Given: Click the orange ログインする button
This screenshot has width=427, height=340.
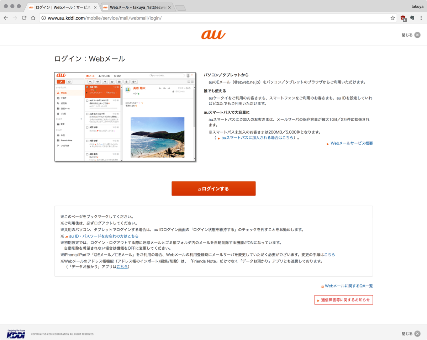Looking at the screenshot, I should click(213, 188).
